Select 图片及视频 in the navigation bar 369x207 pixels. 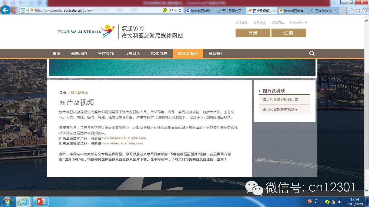click(x=188, y=53)
